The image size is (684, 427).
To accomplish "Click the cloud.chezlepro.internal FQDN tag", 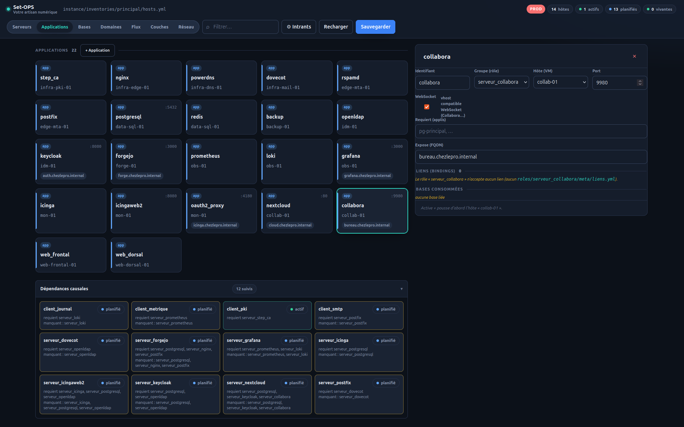I will [x=290, y=225].
